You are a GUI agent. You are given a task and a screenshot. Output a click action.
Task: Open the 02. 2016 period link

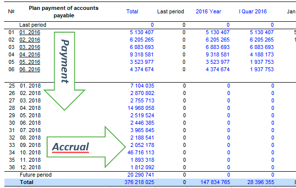coord(30,40)
